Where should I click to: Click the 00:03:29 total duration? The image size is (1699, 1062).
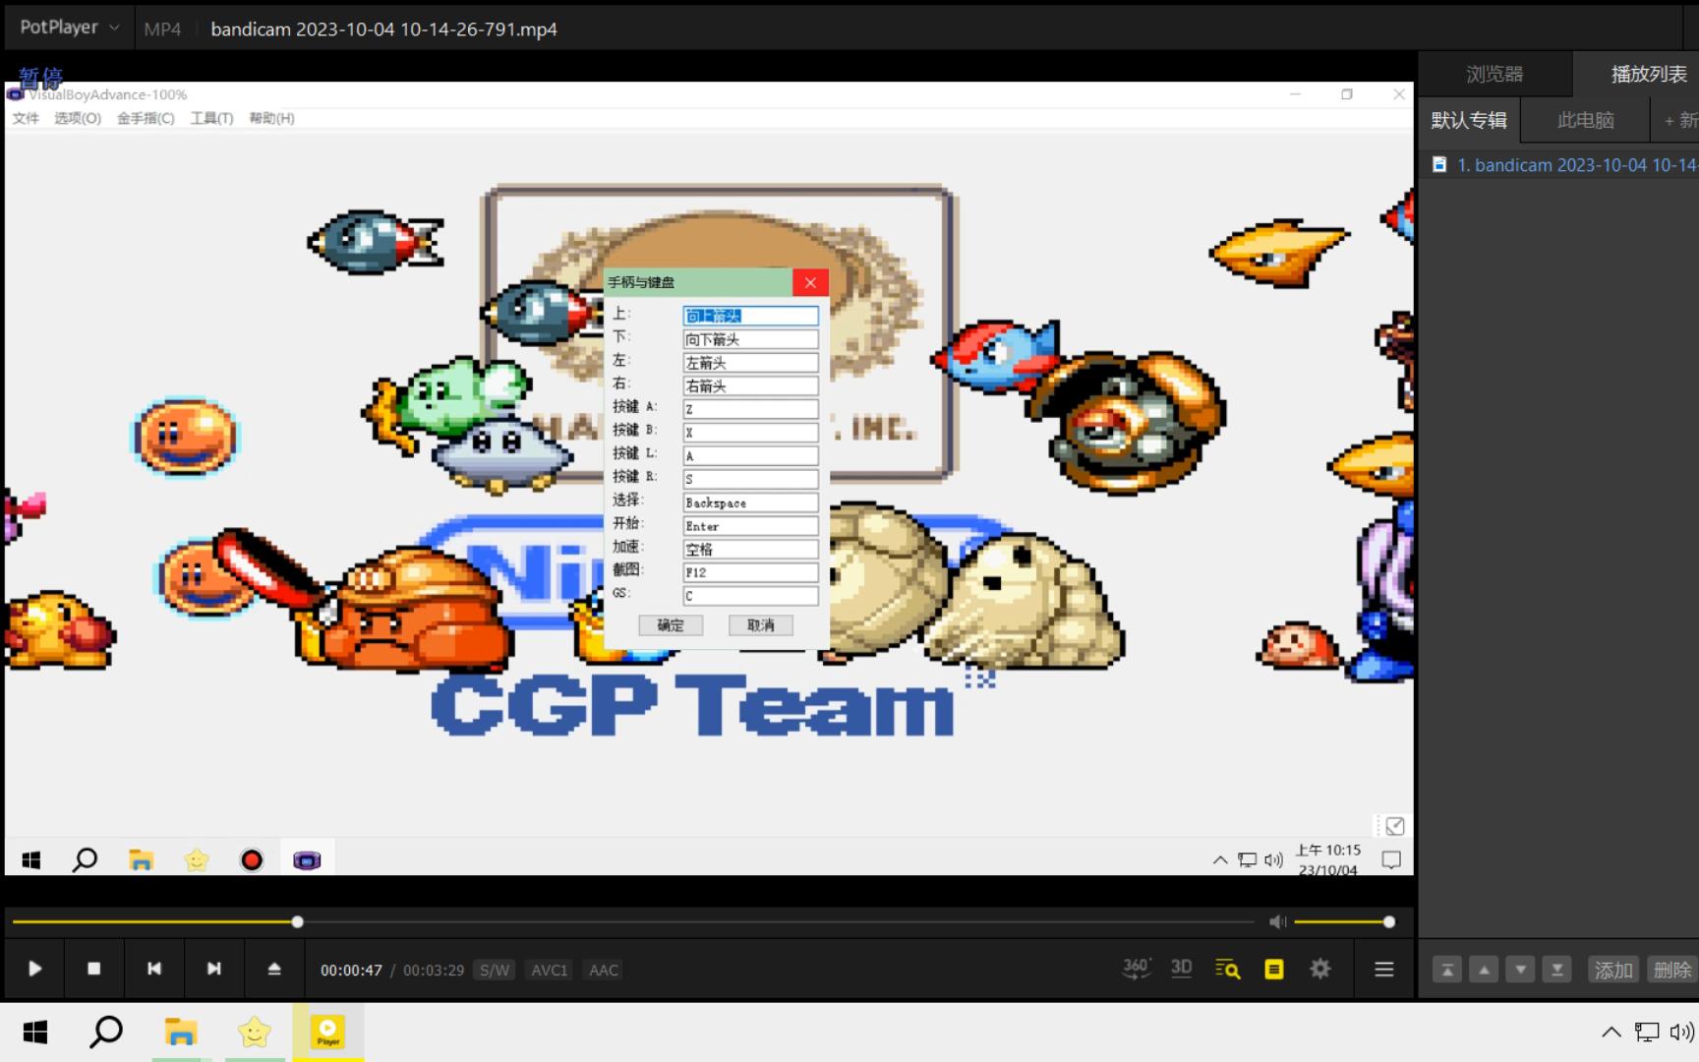pos(434,970)
